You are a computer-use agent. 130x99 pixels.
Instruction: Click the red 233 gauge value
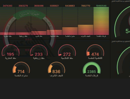coord(39,54)
